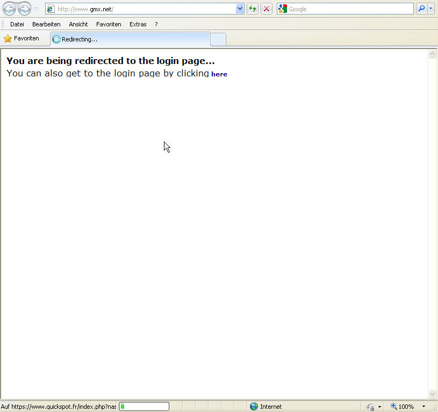Image resolution: width=438 pixels, height=412 pixels.
Task: Click the address bar showing gmx.net
Action: (145, 9)
